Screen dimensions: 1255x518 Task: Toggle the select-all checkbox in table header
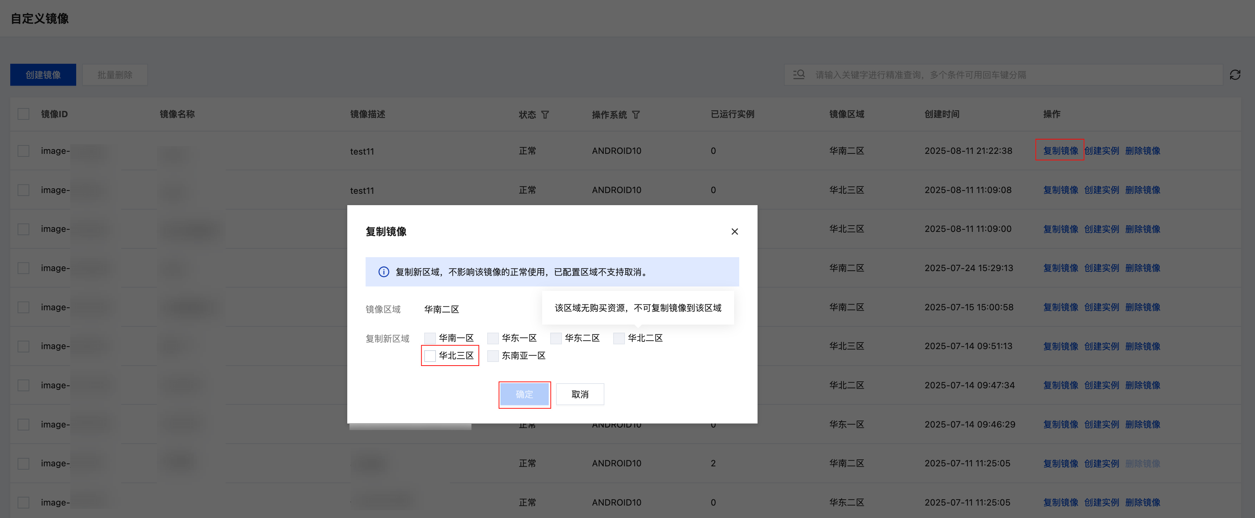point(23,114)
